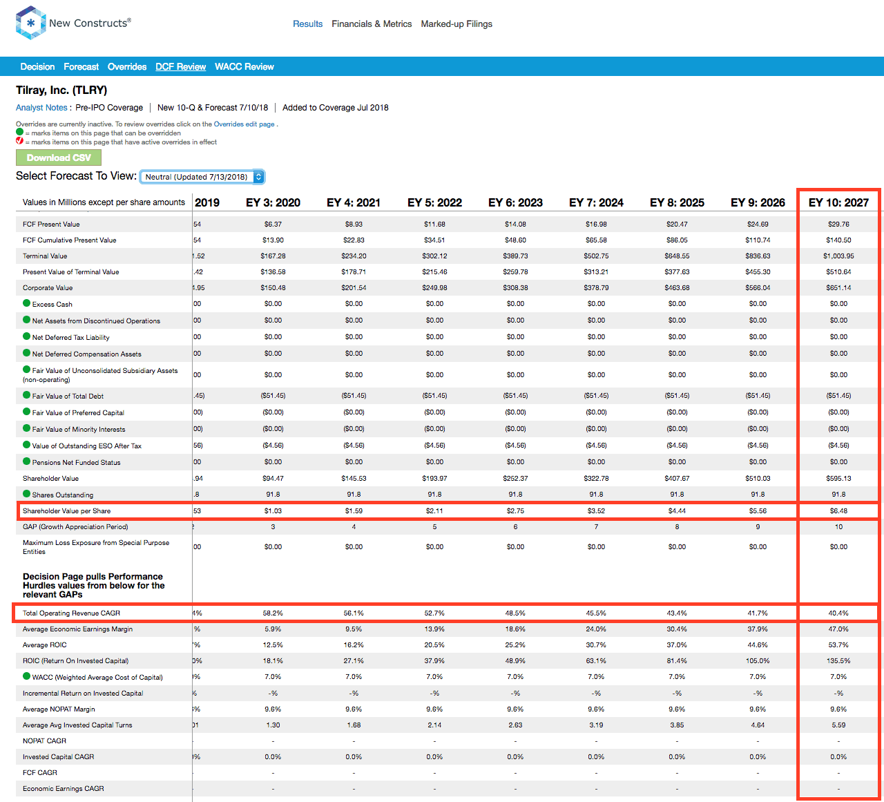Click the $510.64 terminal present value cell
Screen dimensions: 884x802
(838, 271)
